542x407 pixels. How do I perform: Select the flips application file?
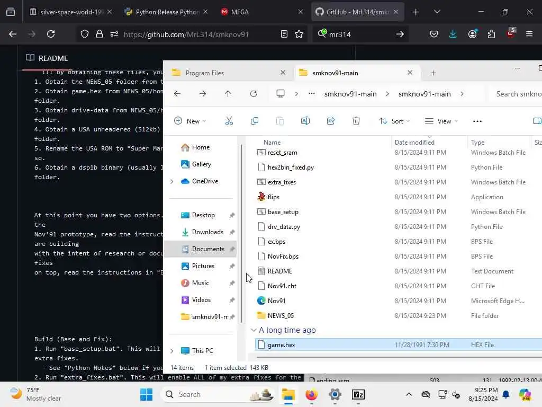(398, 197)
